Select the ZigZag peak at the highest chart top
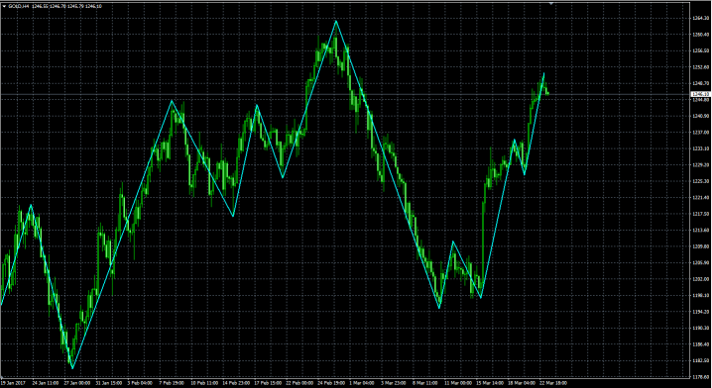This screenshot has width=712, height=388. point(336,21)
